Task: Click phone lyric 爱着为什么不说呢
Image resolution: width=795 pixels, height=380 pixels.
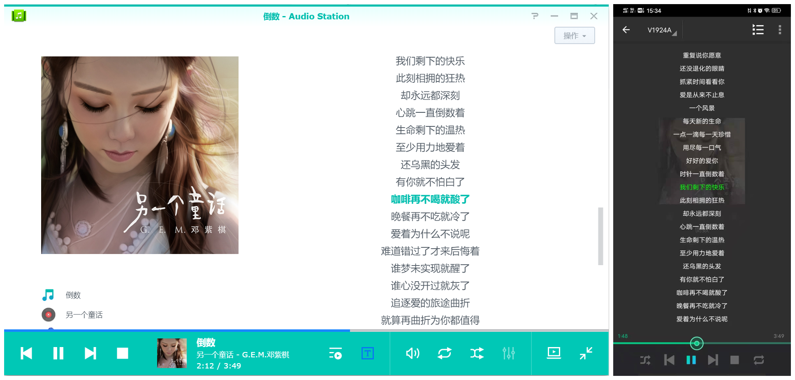Action: [x=702, y=319]
